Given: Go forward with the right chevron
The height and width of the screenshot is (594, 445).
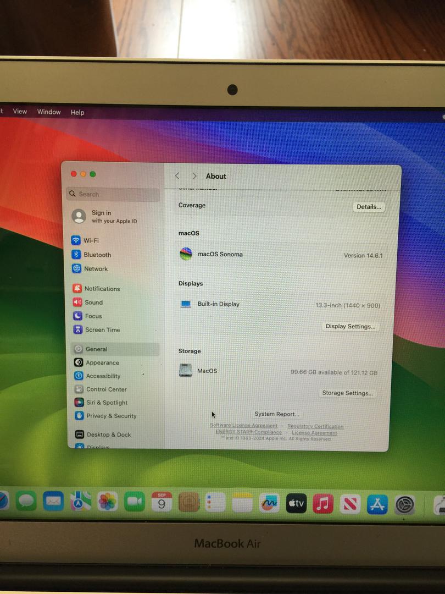Looking at the screenshot, I should [194, 176].
